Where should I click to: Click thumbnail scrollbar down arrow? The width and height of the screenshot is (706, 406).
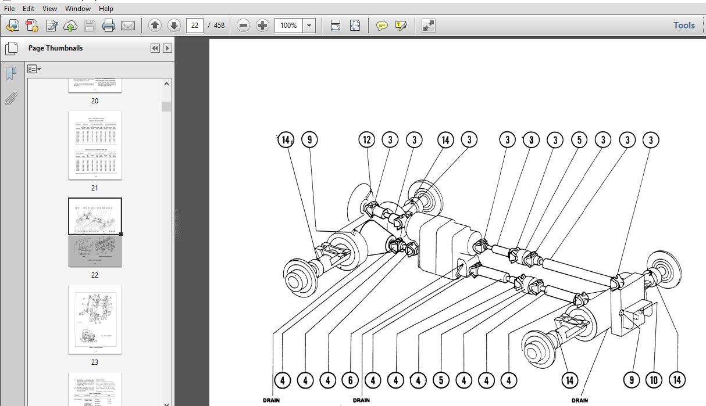(x=167, y=404)
